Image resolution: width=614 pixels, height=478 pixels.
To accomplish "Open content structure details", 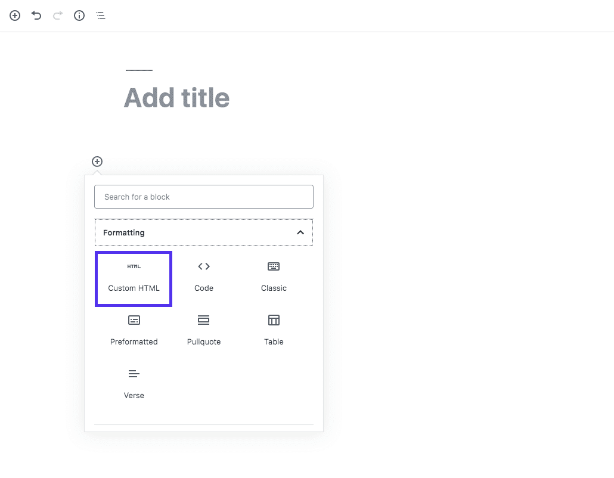I will (x=79, y=15).
